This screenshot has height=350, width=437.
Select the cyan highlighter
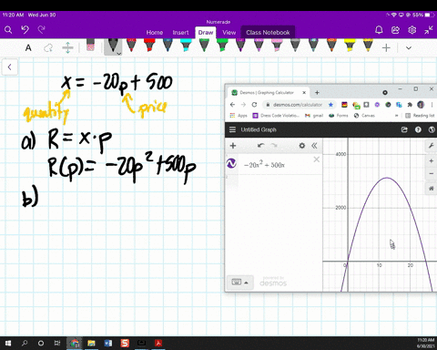click(x=186, y=45)
